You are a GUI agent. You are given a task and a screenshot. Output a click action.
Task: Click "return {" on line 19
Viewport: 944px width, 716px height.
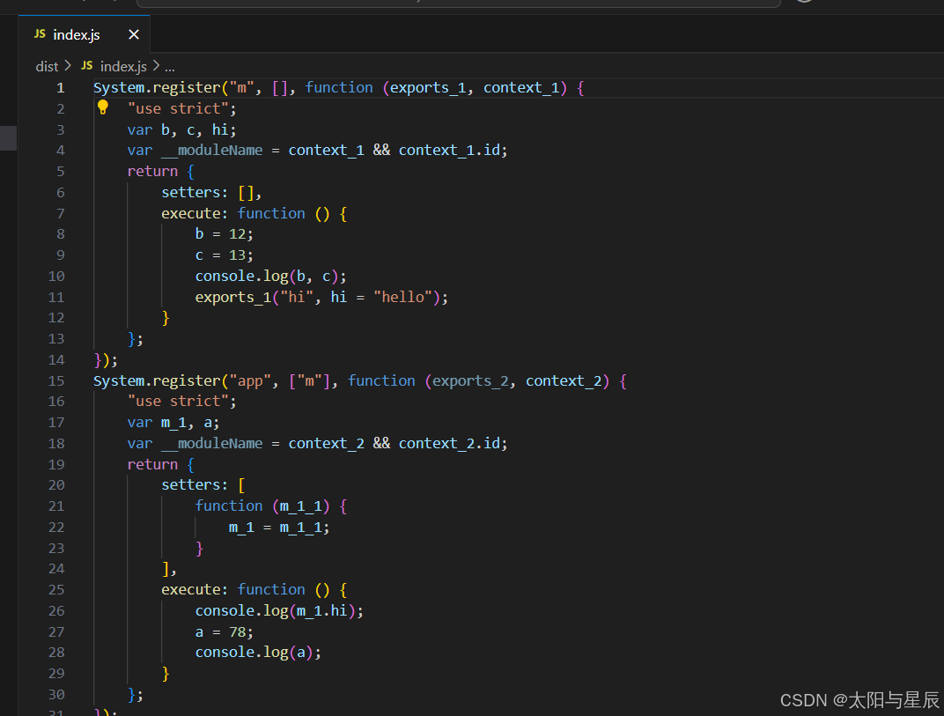tap(161, 465)
